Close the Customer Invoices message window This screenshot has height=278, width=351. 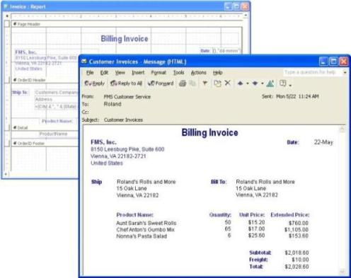pyautogui.click(x=343, y=62)
